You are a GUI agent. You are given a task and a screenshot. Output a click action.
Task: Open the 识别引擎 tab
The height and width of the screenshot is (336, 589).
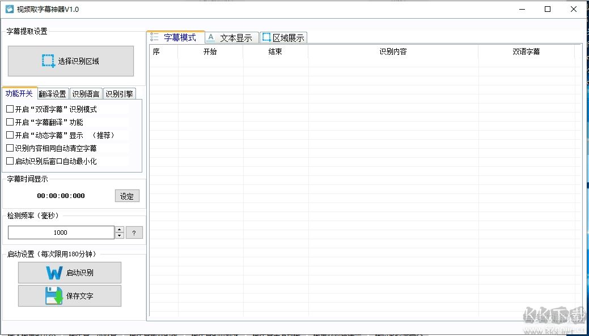point(119,93)
